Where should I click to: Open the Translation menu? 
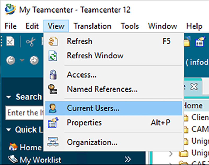[x=92, y=26]
